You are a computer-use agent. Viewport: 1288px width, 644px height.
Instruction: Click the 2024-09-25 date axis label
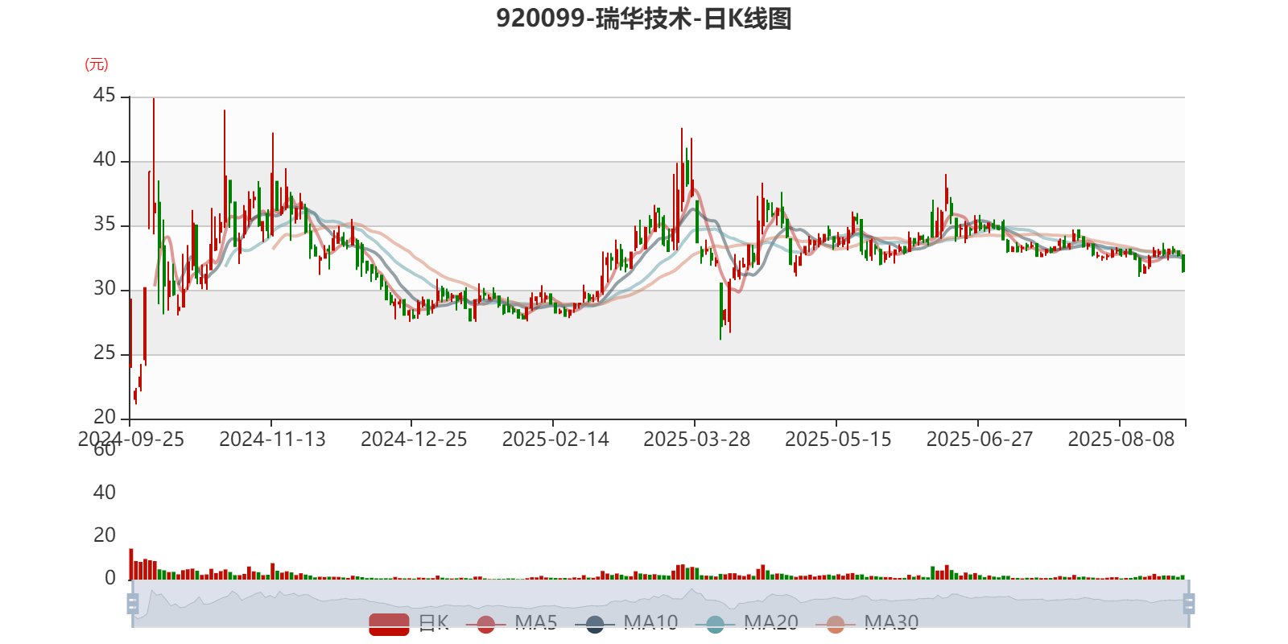(x=131, y=439)
